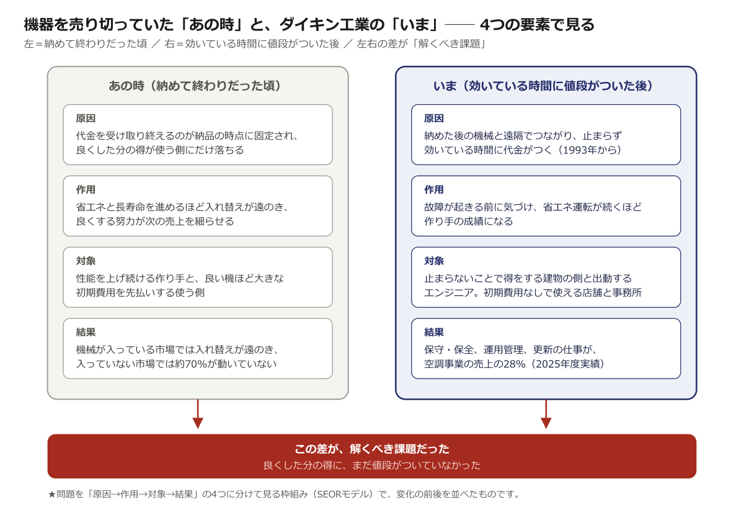Viewport: 744px width, 507px height.
Task: Click the '原因' label in the あの時 panel
Action: click(x=86, y=118)
